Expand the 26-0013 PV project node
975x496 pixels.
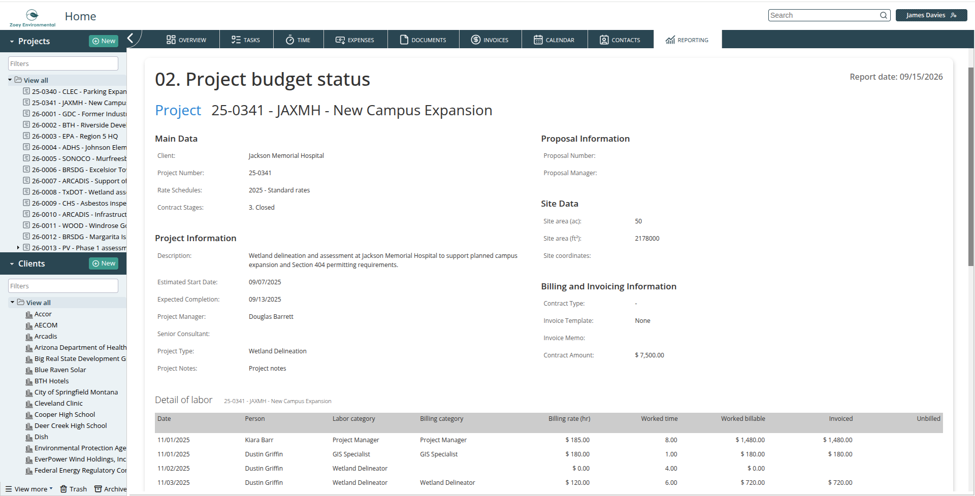coord(18,248)
